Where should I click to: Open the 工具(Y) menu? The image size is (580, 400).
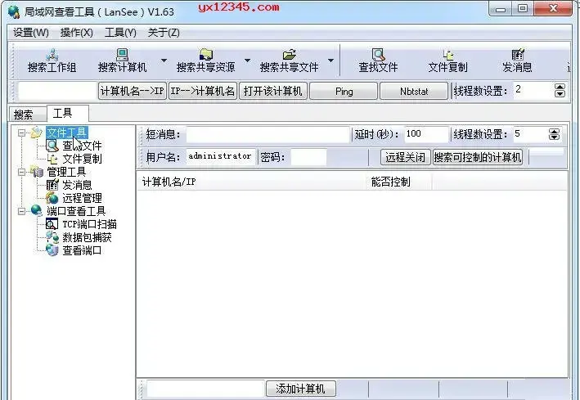[x=120, y=33]
